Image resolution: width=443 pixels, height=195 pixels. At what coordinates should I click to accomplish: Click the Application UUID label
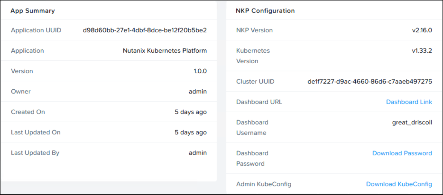[36, 30]
